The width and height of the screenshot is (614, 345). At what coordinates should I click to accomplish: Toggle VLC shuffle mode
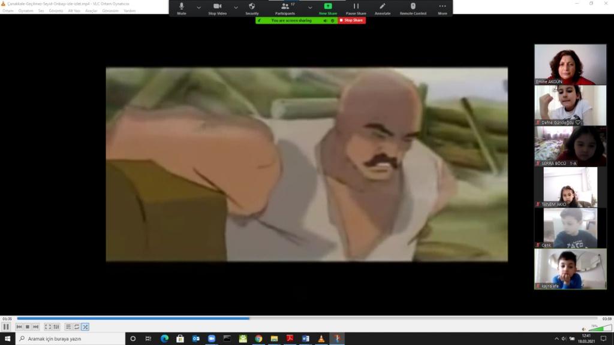[85, 326]
